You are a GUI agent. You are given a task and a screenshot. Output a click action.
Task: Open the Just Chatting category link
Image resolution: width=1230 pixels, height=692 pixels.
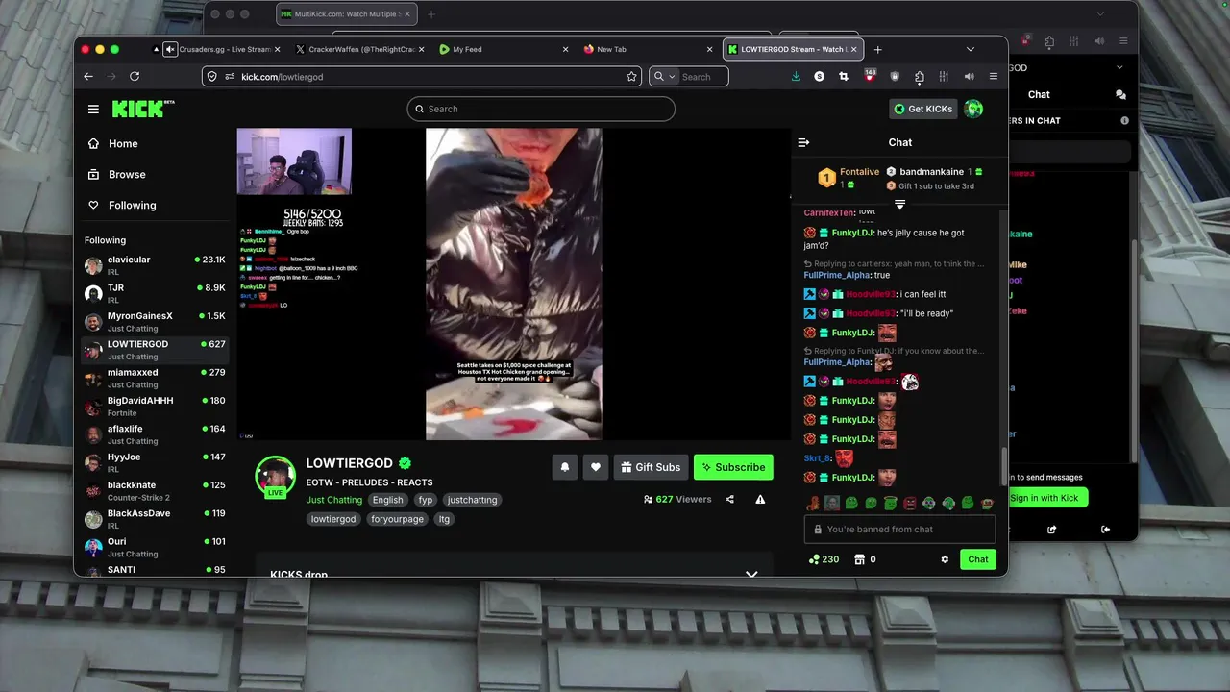coord(334,500)
